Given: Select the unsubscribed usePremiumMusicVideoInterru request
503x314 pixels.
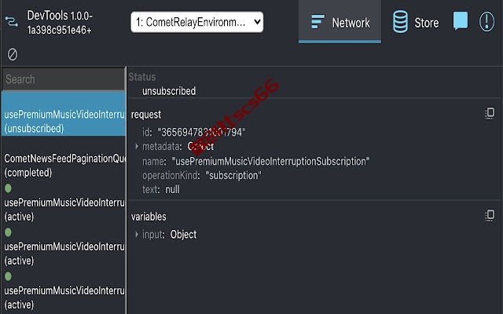Looking at the screenshot, I should pos(64,114).
